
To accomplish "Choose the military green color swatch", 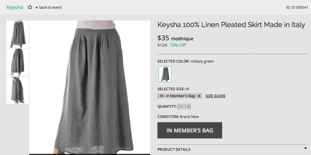I will coord(165,74).
